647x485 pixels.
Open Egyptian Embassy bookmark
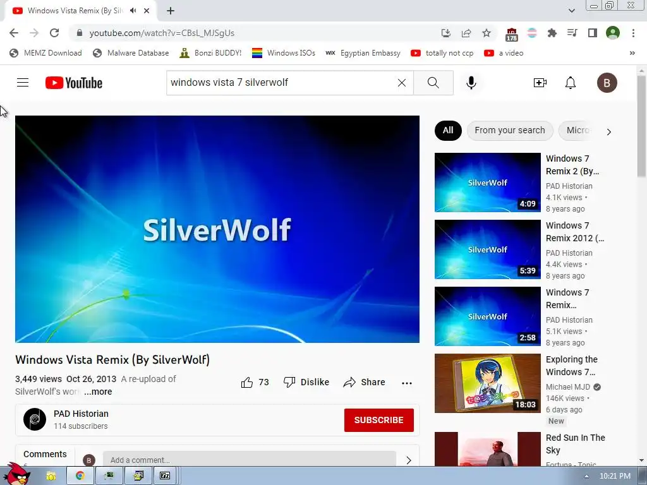pos(363,53)
